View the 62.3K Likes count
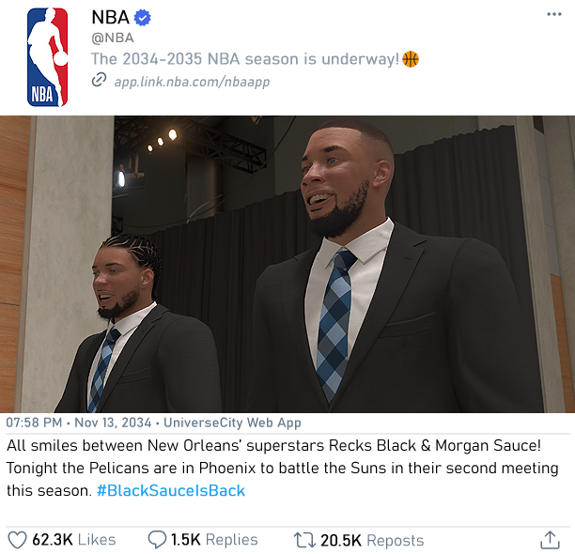The image size is (575, 554). click(x=73, y=540)
